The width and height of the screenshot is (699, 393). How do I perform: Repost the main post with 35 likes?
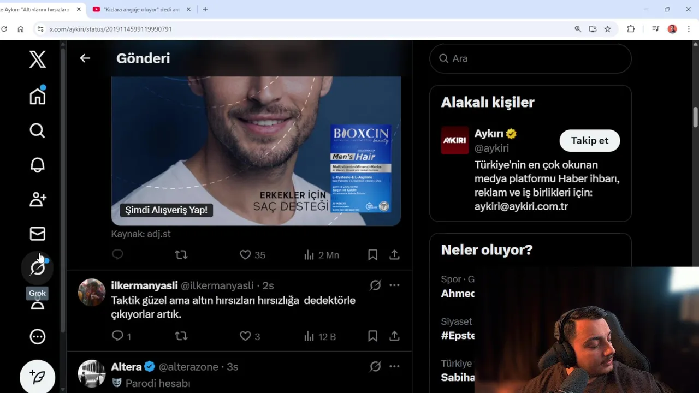click(x=181, y=254)
